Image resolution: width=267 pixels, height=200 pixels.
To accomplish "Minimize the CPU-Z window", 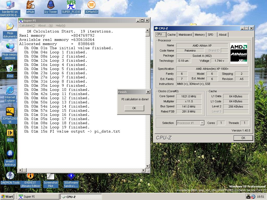I will coord(242,28).
